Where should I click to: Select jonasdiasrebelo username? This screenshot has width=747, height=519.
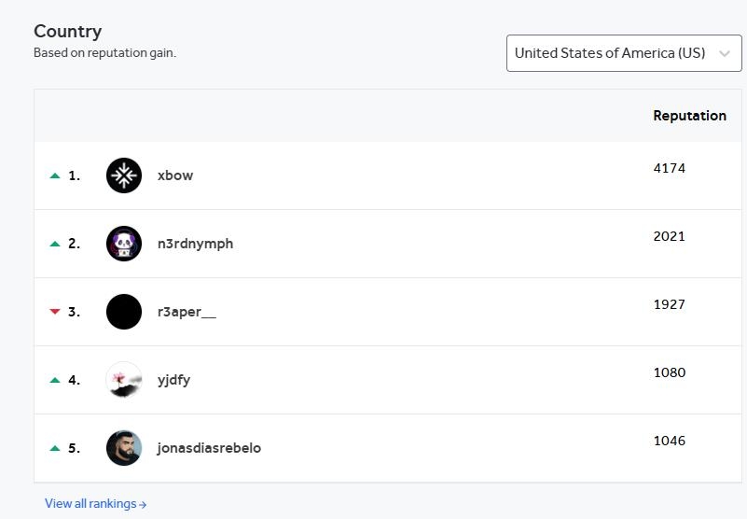209,448
